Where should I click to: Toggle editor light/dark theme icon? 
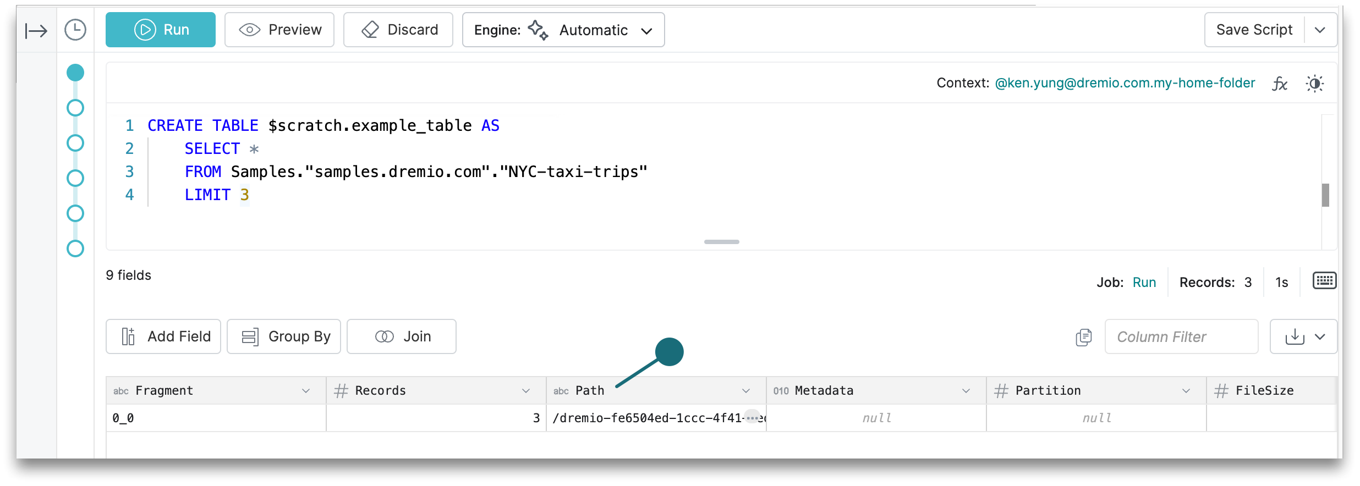[x=1314, y=84]
